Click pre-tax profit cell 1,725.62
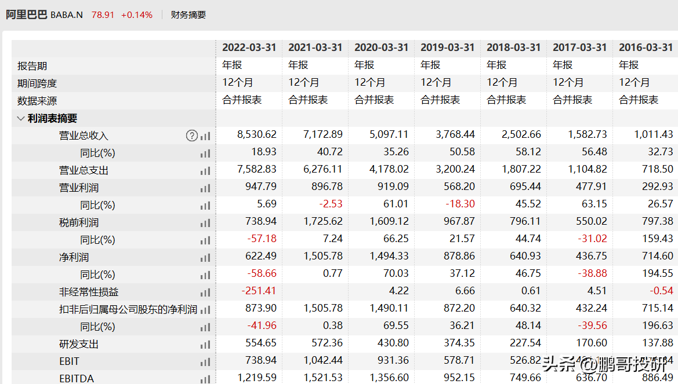The image size is (678, 384). [323, 222]
